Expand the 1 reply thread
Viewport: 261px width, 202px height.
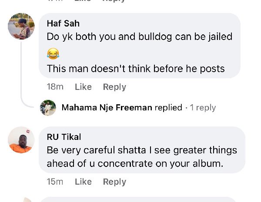[203, 108]
